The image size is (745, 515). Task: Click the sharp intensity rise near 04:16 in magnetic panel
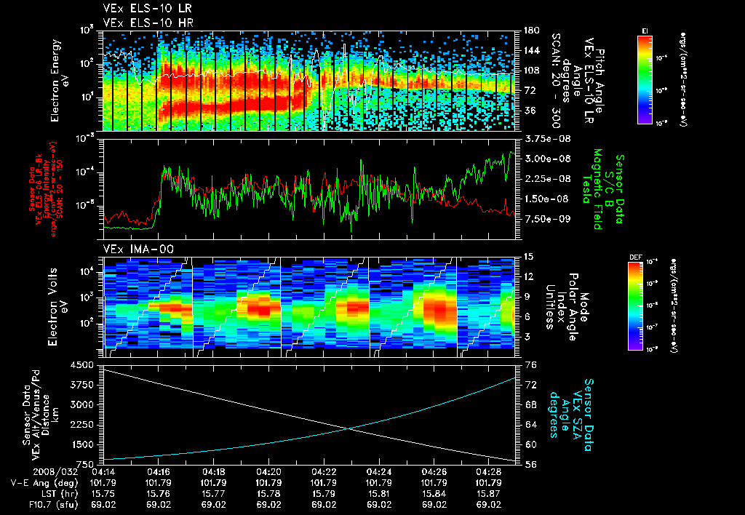pos(159,197)
